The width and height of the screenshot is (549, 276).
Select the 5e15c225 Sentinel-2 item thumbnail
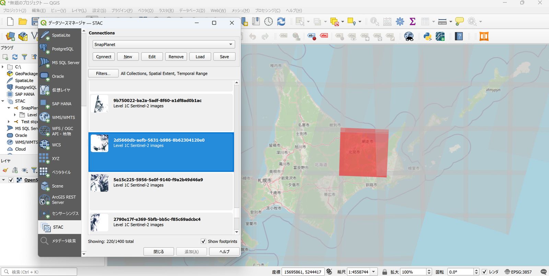tap(100, 183)
